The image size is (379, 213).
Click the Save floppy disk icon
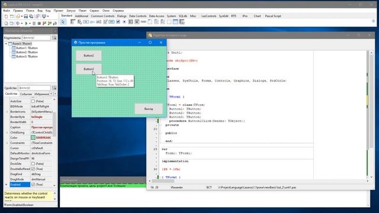26,17
